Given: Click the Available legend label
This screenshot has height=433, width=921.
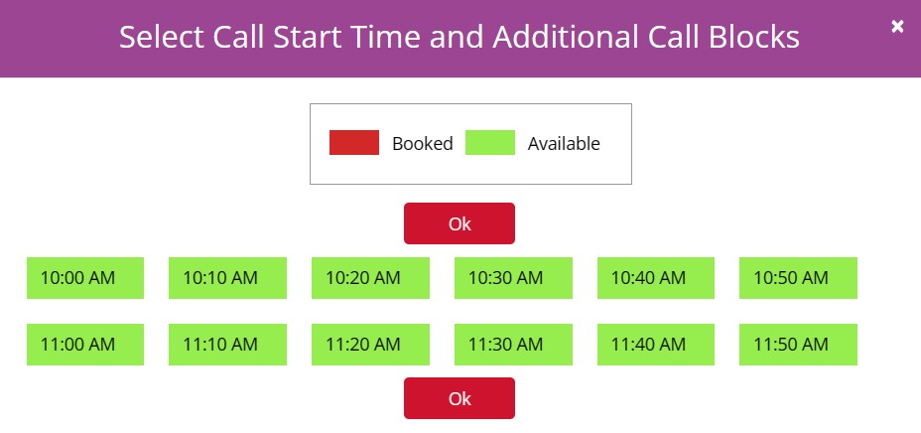Looking at the screenshot, I should pyautogui.click(x=564, y=143).
